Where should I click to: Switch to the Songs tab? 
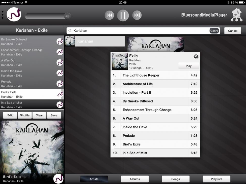(176, 179)
